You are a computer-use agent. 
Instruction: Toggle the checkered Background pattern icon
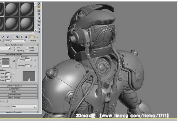click(x=39, y=11)
